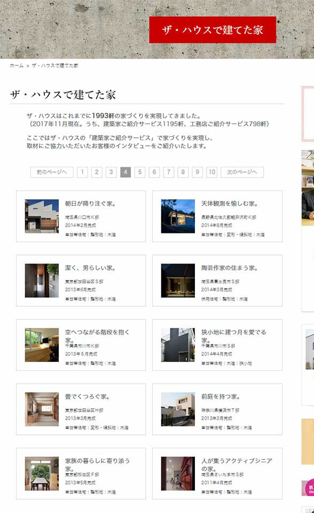Image resolution: width=314 pixels, height=513 pixels.
Task: Click the red ザ・ハウスで建てた家 banner
Action: [213, 30]
